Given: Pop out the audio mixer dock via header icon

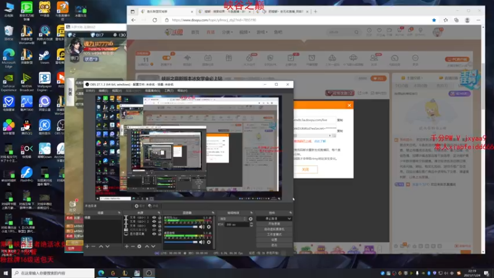Looking at the screenshot, I should (213, 213).
